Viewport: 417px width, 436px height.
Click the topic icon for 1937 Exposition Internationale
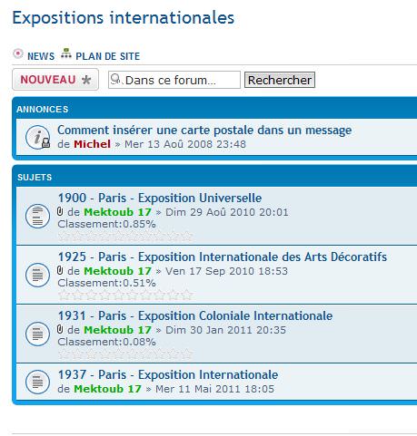click(37, 383)
